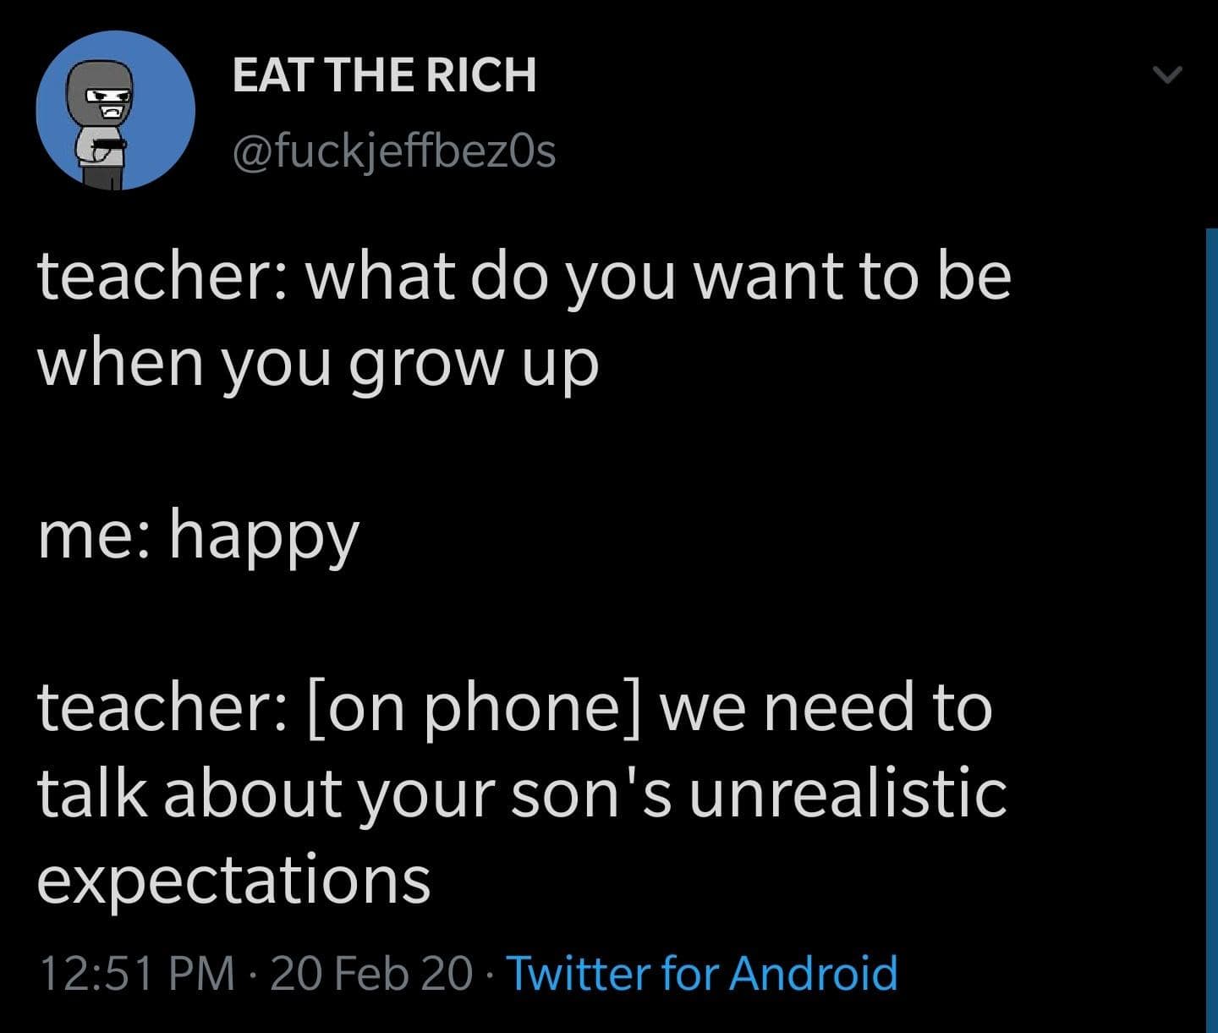Click the line "teacher: what do you want to be"
The image size is (1218, 1033).
coord(524,277)
